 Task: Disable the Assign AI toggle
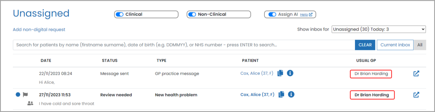(x=272, y=14)
